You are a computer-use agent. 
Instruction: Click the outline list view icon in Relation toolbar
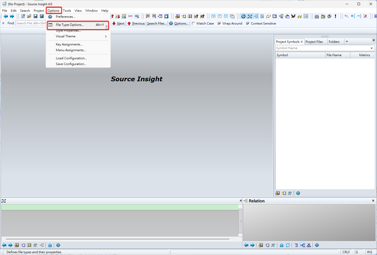(x=296, y=245)
